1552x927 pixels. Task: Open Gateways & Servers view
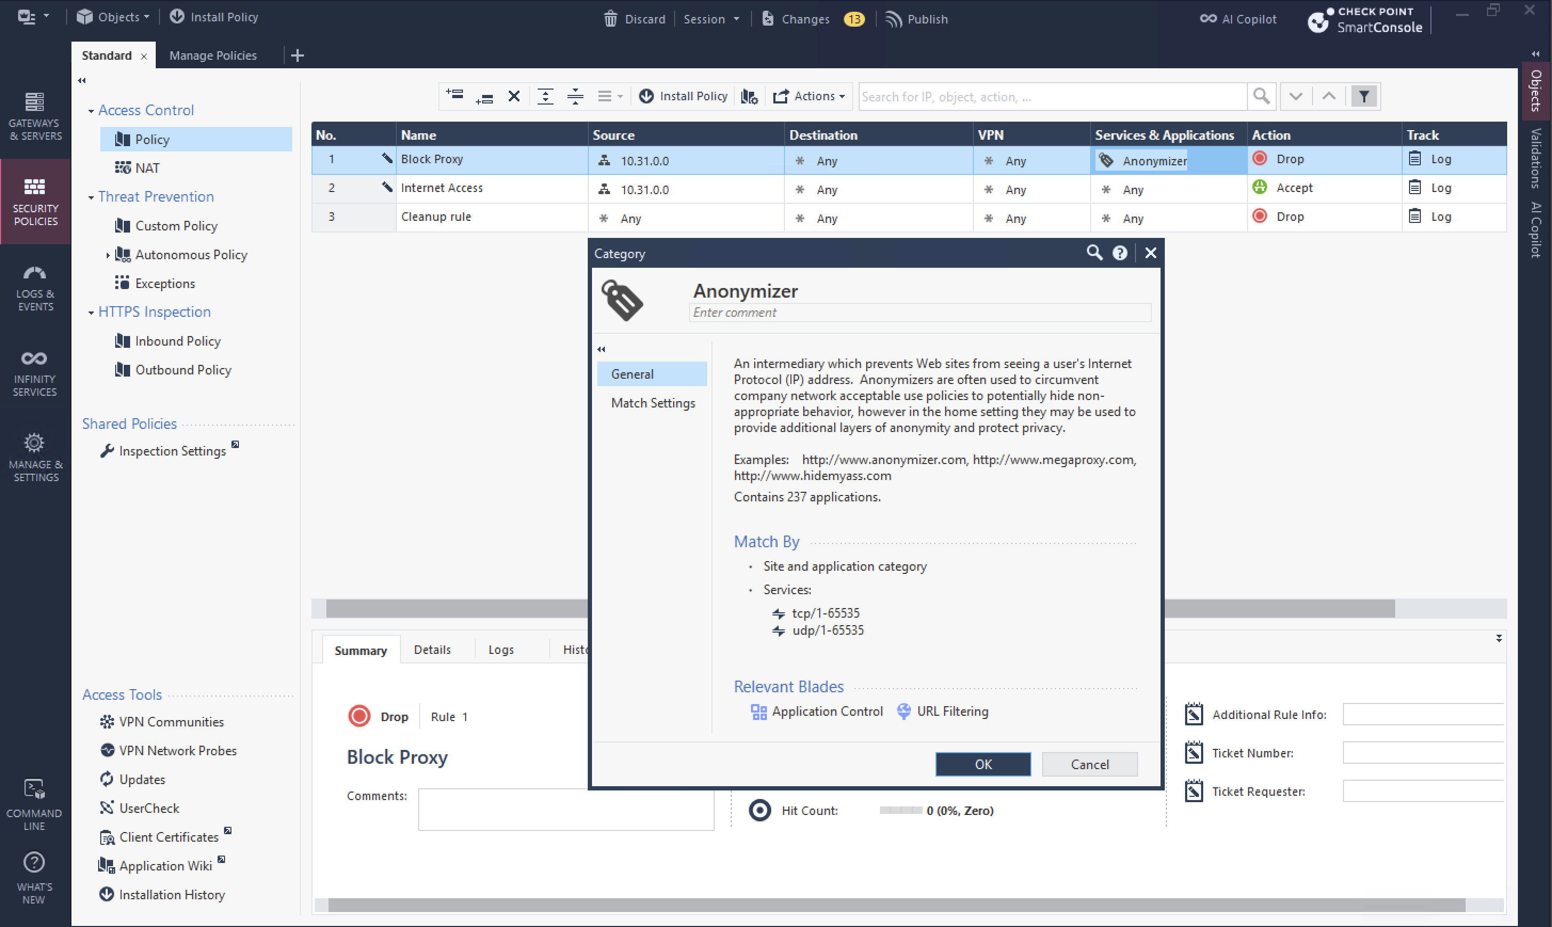coord(35,116)
